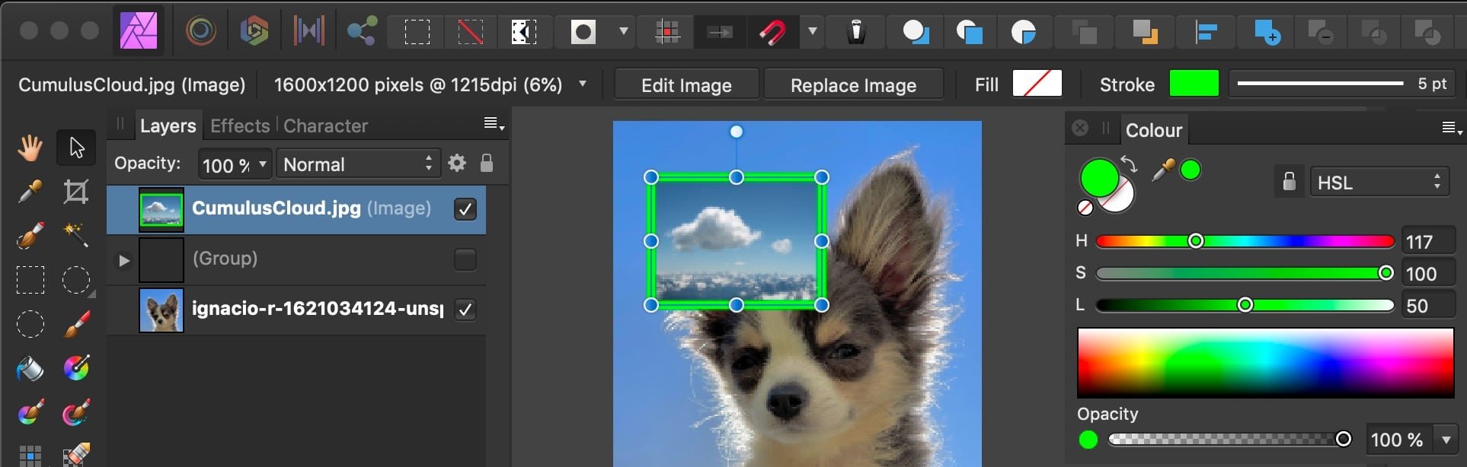1467x467 pixels.
Task: Open the Snapping options dropdown arrow
Action: [813, 32]
